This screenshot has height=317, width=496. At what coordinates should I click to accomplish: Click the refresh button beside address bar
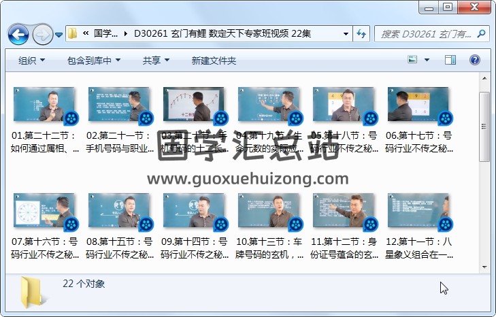(x=362, y=33)
